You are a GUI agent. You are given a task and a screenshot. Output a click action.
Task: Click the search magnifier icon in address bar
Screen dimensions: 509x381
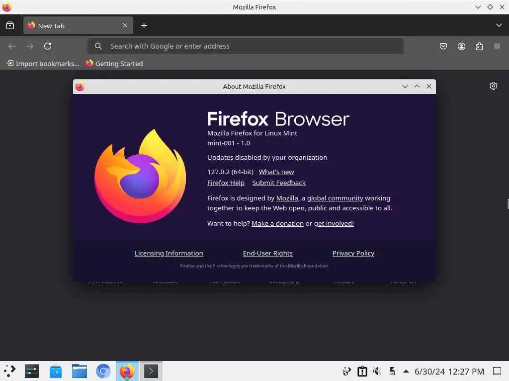point(98,46)
